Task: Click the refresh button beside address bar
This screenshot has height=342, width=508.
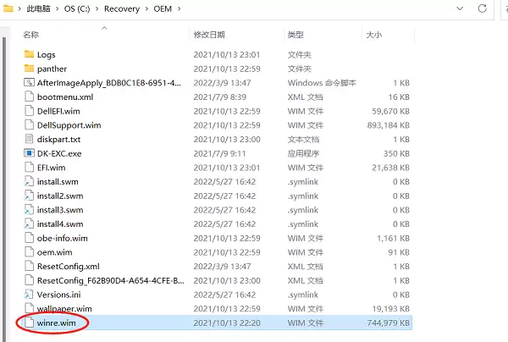Action: (x=482, y=8)
